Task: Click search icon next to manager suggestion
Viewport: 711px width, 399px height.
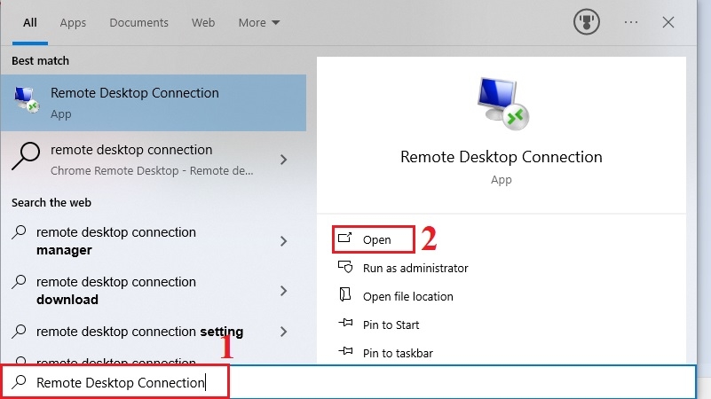Action: coord(19,232)
